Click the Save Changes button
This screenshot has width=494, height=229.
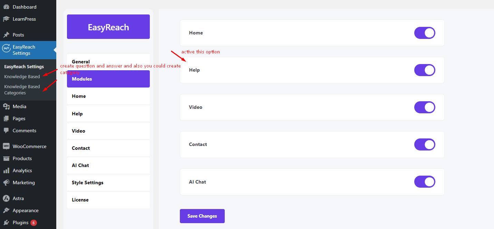pyautogui.click(x=202, y=216)
